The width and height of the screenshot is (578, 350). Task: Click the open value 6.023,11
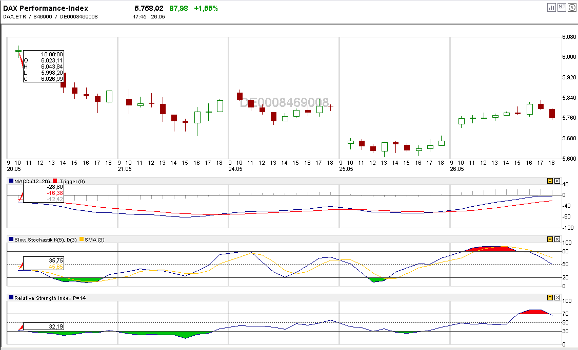point(52,60)
